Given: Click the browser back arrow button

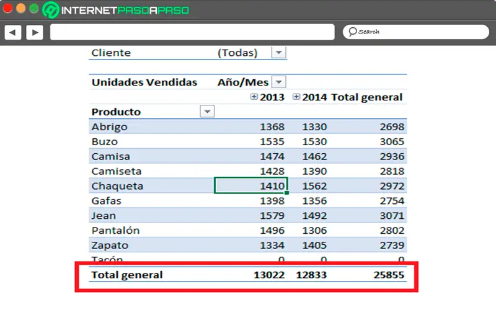Looking at the screenshot, I should (13, 32).
